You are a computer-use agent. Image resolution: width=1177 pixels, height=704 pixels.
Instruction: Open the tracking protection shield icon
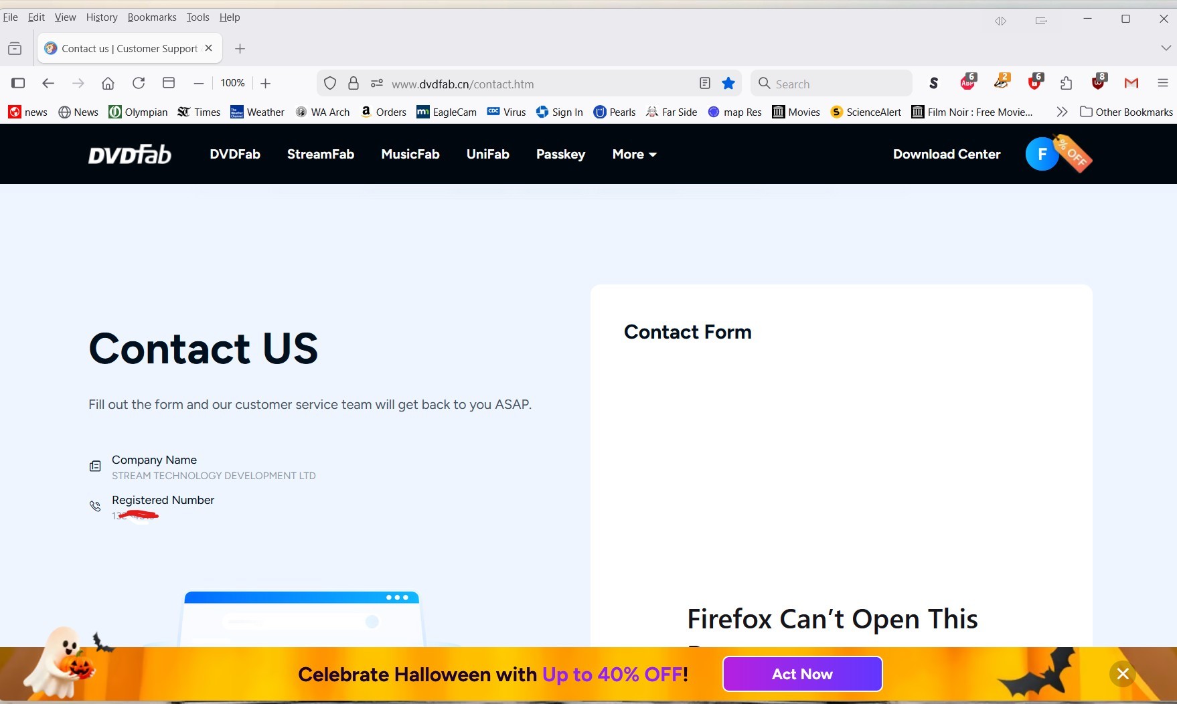click(x=330, y=83)
